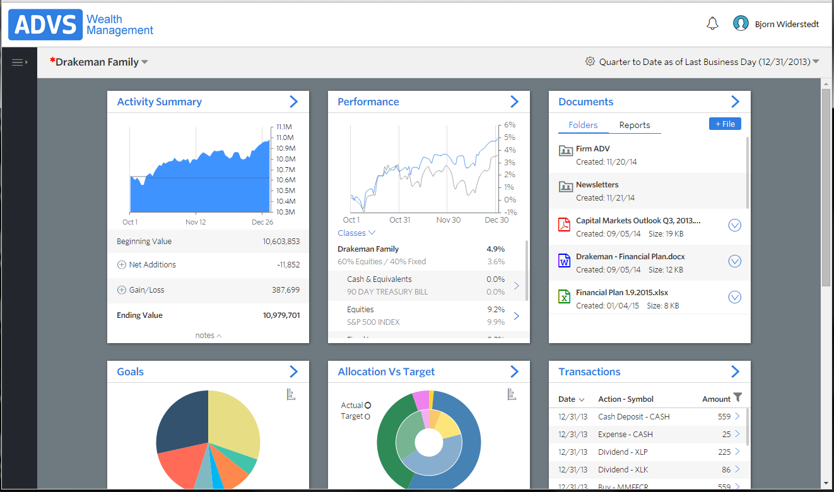Expand the Net Additions row
This screenshot has width=834, height=492.
[x=122, y=265]
